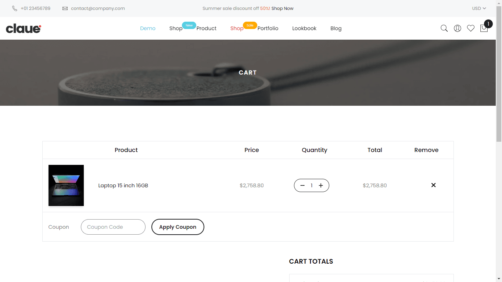Image resolution: width=502 pixels, height=282 pixels.
Task: Remove Laptop 15 inch 16GB with X icon
Action: [434, 185]
